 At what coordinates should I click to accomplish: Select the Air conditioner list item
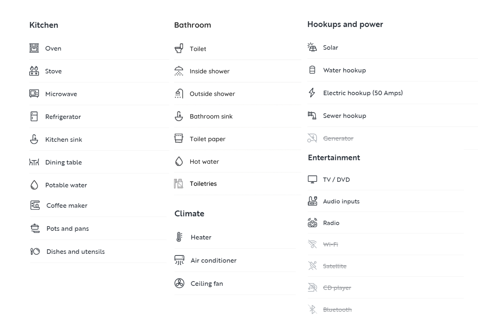point(235,260)
